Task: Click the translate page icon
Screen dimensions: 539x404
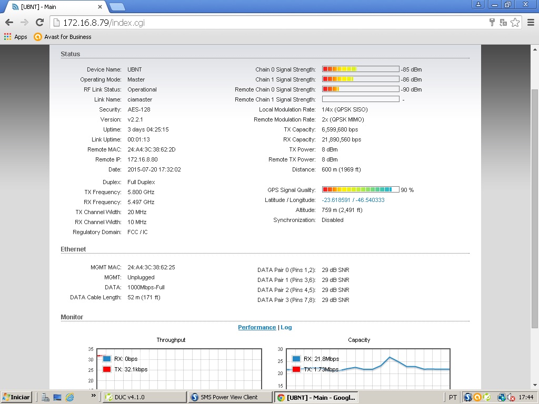Action: pos(503,22)
